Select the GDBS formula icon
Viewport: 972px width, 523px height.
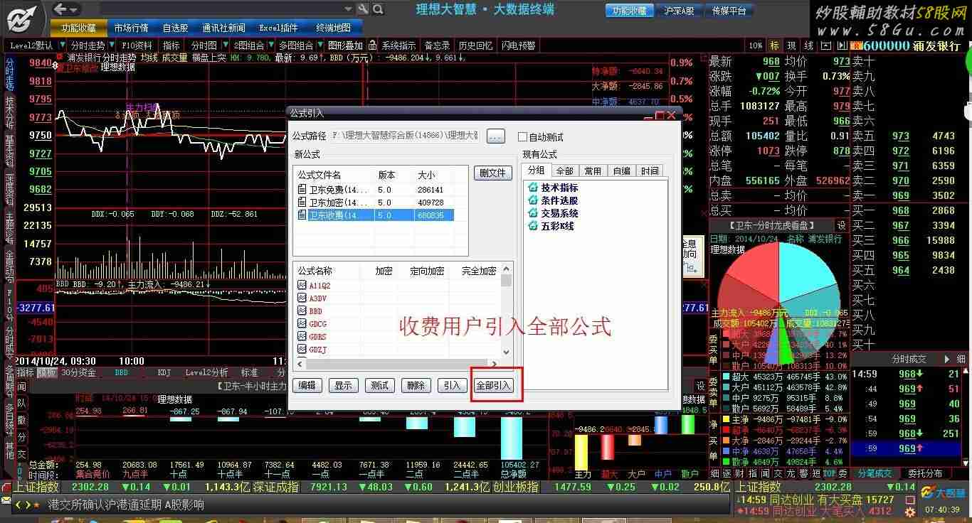coord(302,337)
